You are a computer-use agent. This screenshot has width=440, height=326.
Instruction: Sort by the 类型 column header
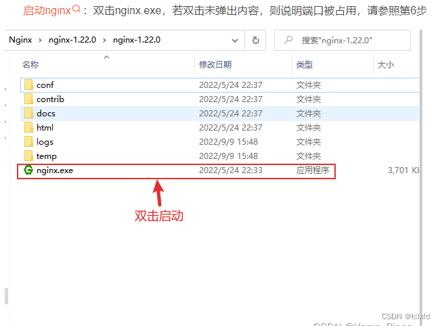305,65
